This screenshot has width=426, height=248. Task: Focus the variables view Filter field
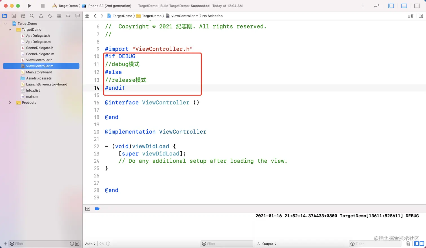click(x=227, y=244)
